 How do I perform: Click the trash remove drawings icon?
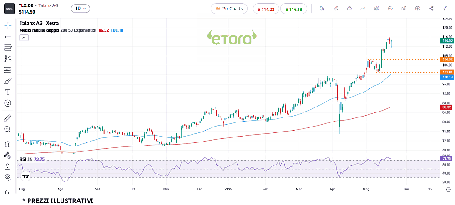[x=8, y=192]
